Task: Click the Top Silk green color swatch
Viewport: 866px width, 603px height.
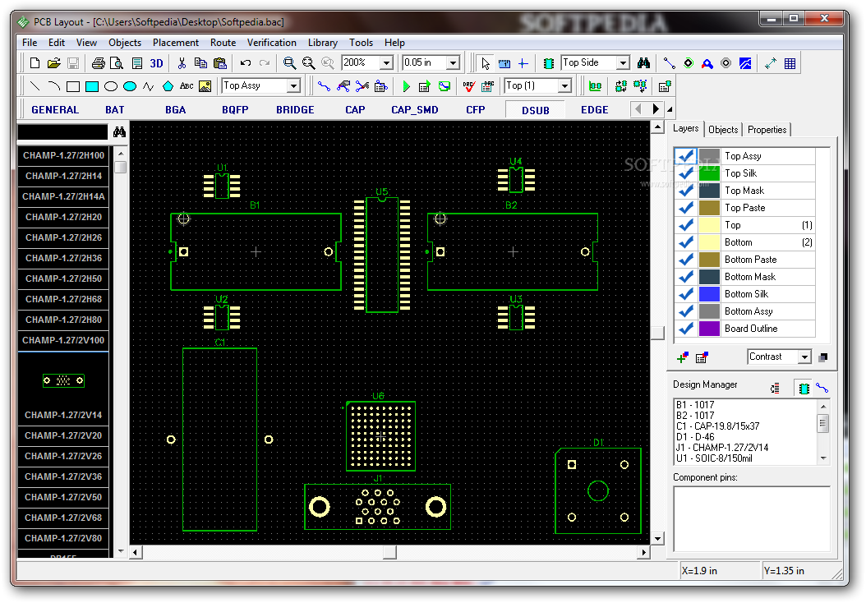Action: click(709, 173)
